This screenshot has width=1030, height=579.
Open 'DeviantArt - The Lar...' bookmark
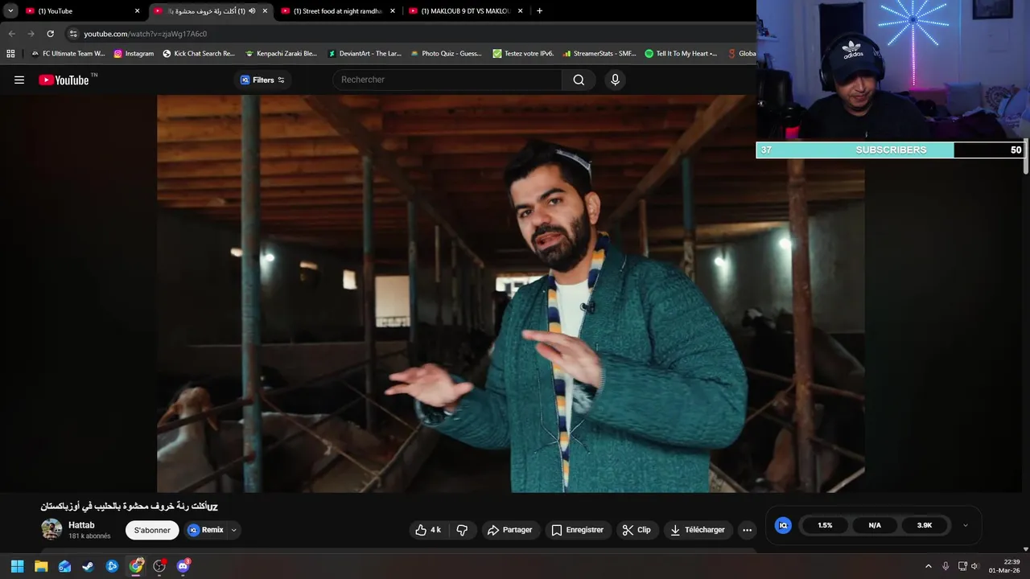pos(365,54)
